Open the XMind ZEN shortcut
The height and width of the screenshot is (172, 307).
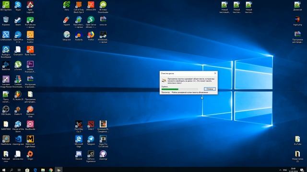91,6
